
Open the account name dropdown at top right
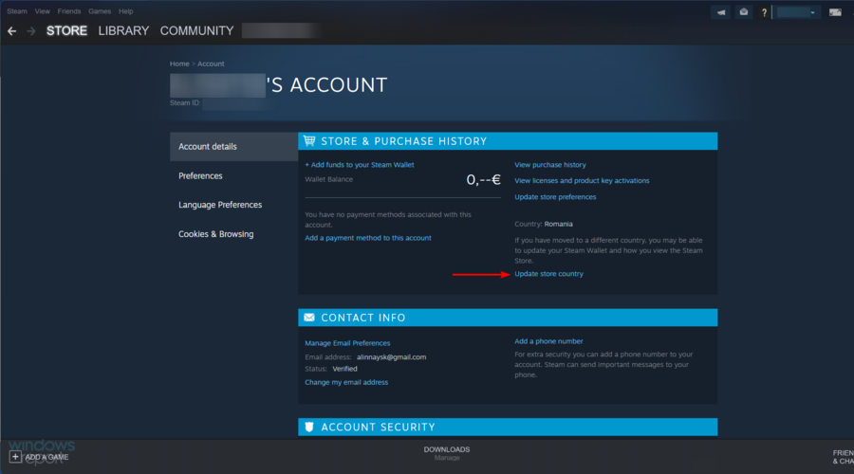pyautogui.click(x=797, y=12)
